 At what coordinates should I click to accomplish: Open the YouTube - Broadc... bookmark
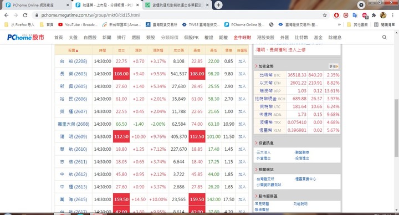pyautogui.click(x=78, y=25)
